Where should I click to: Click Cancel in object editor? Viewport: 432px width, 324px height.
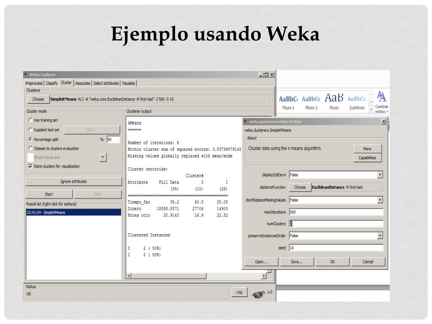(368, 262)
